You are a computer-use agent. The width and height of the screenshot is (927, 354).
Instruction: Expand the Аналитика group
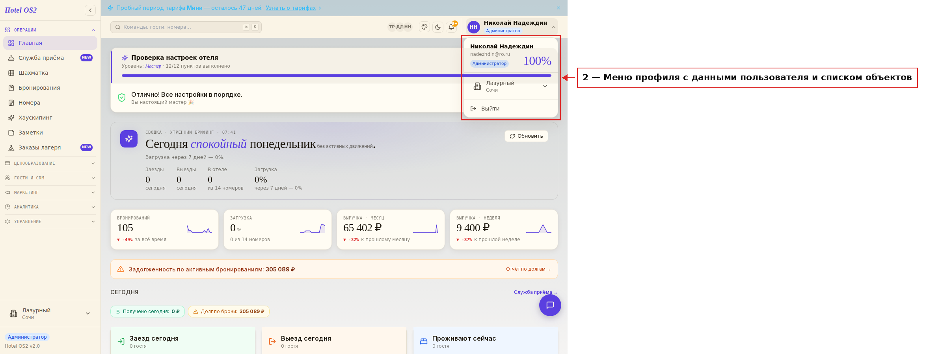tap(50, 207)
